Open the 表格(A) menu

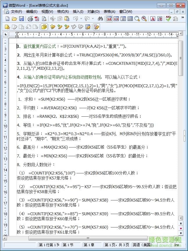pyautogui.click(x=109, y=12)
